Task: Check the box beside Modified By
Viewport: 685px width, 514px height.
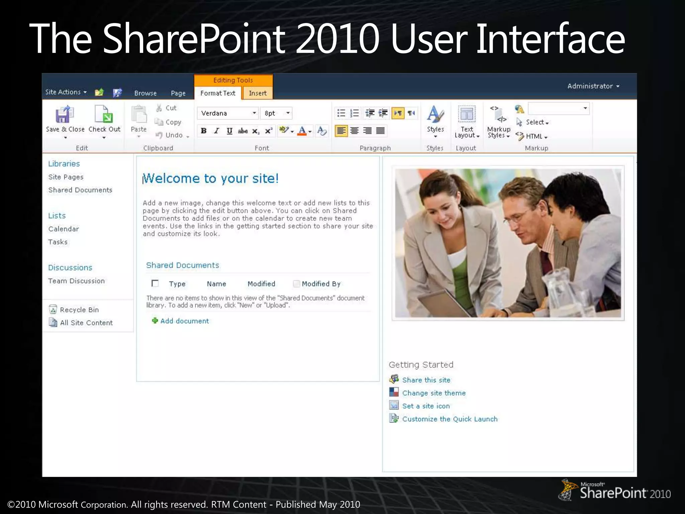Action: [x=296, y=284]
